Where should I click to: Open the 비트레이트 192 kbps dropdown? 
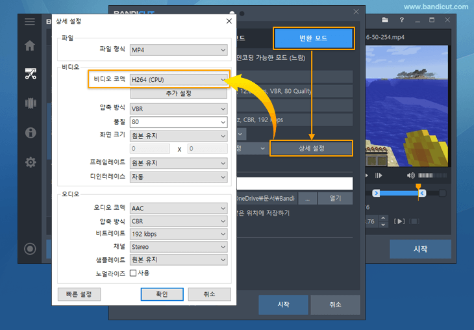pos(179,234)
